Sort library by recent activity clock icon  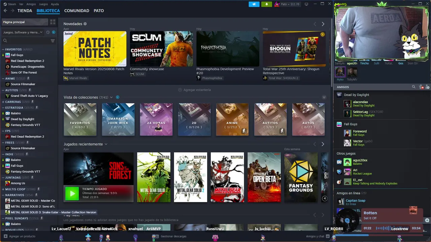coord(48,32)
